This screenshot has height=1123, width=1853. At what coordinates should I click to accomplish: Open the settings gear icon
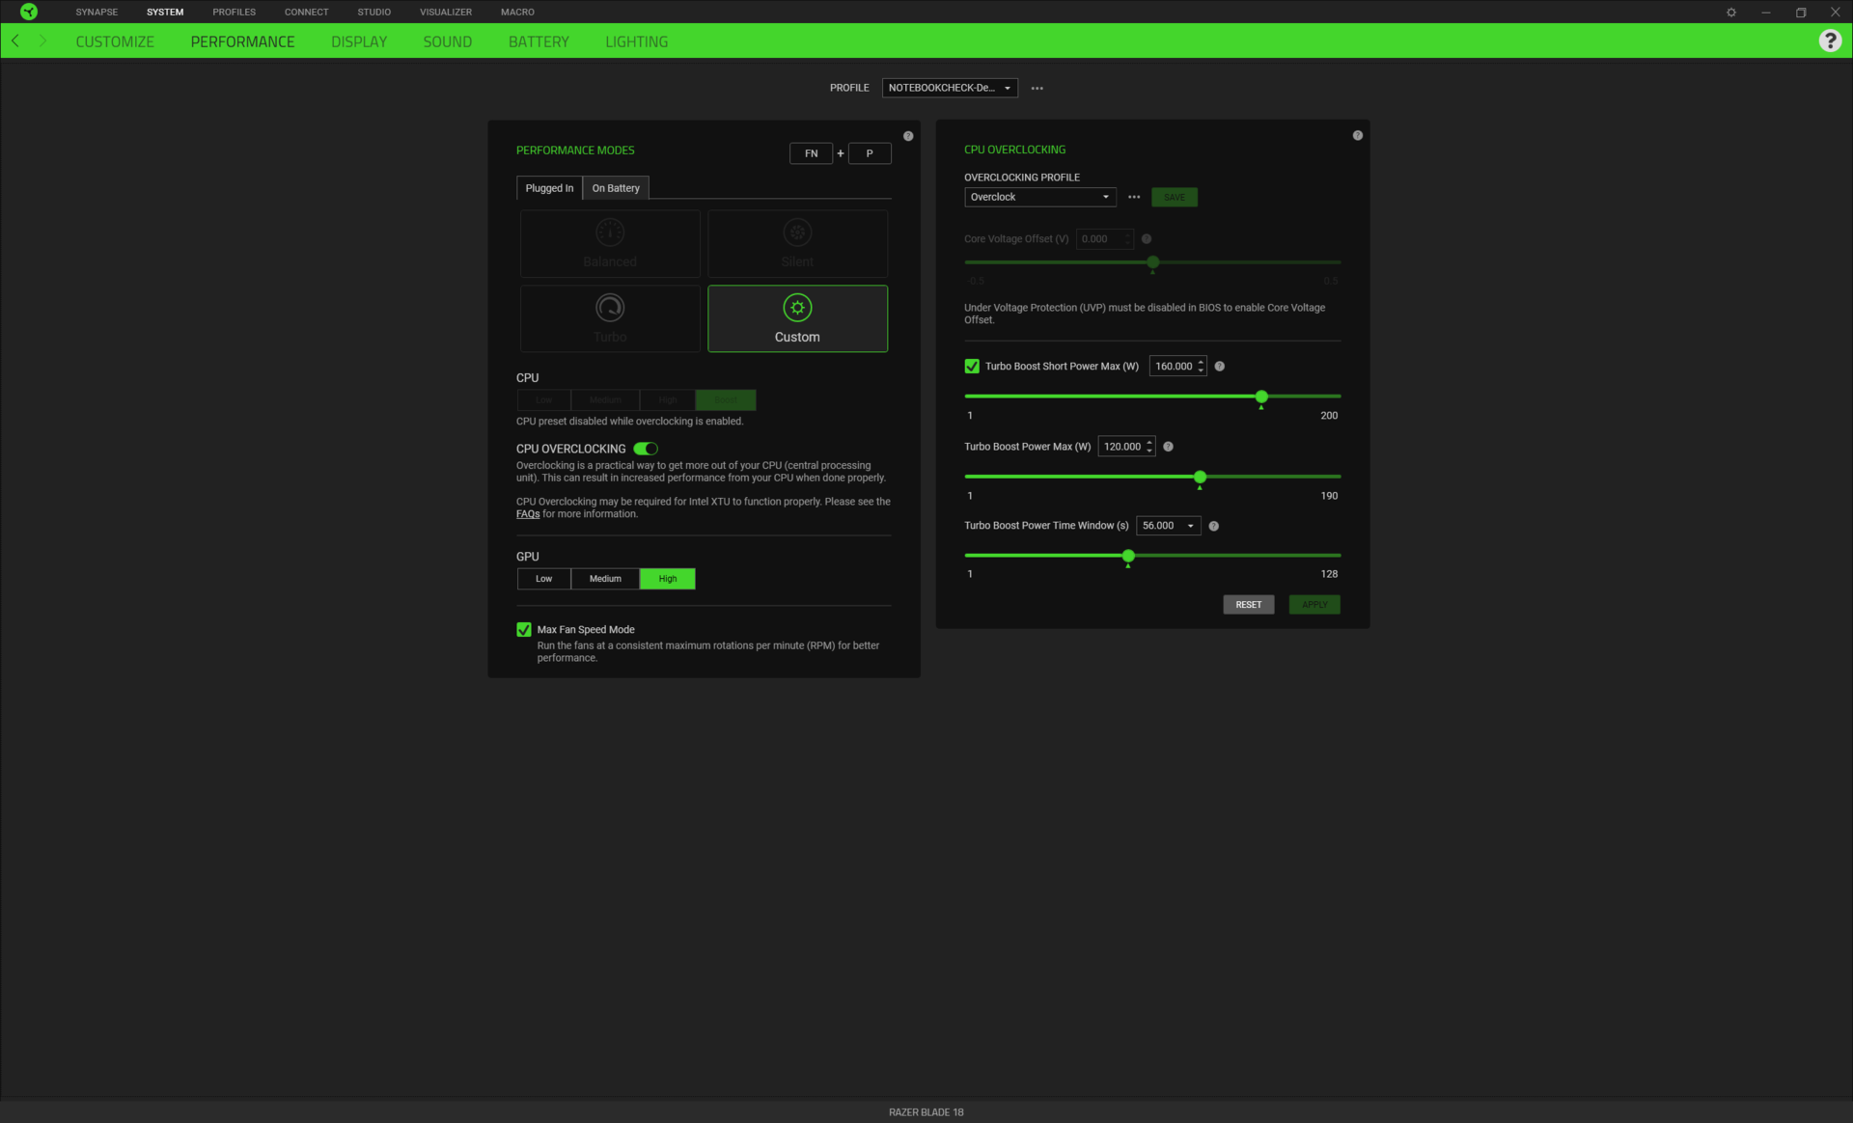point(1730,13)
